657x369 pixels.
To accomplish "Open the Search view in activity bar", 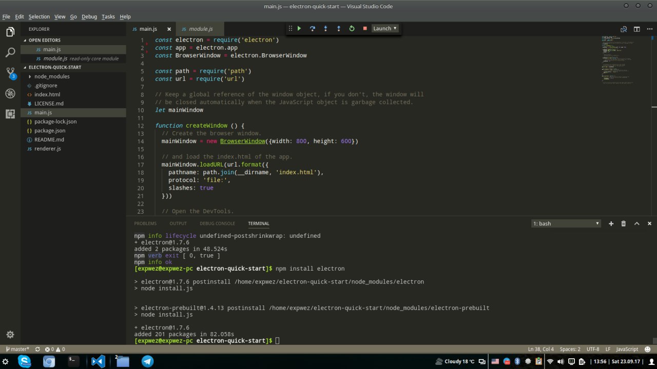I will pos(10,52).
